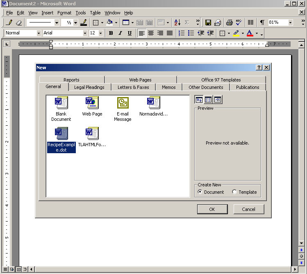The height and width of the screenshot is (274, 307).
Task: Choose the E-mail Message template icon
Action: coord(123,103)
